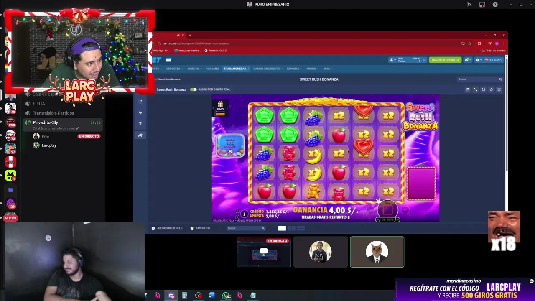Open the TIR. AUTO autoplay control
Image resolution: width=535 pixels, height=301 pixels.
pyautogui.click(x=387, y=219)
